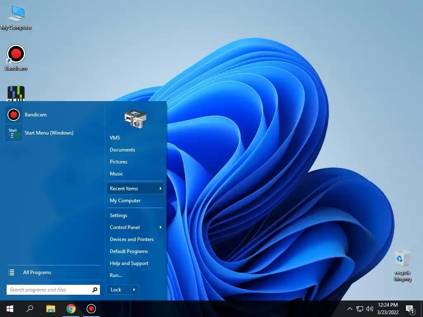Screen dimensions: 423x317
Task: Open taskbar search magnifier
Action: pos(30,309)
